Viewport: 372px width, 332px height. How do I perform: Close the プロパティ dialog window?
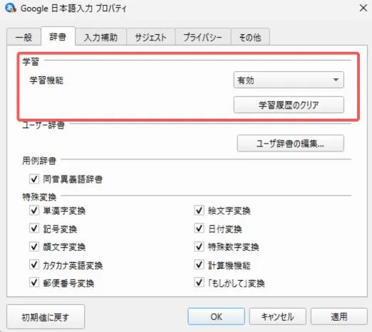[x=363, y=8]
